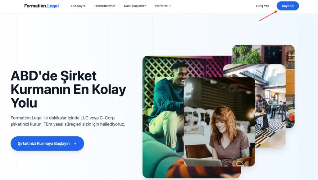This screenshot has height=180, width=318.
Task: Select the office workspace photo with standing people
Action: pos(270,106)
